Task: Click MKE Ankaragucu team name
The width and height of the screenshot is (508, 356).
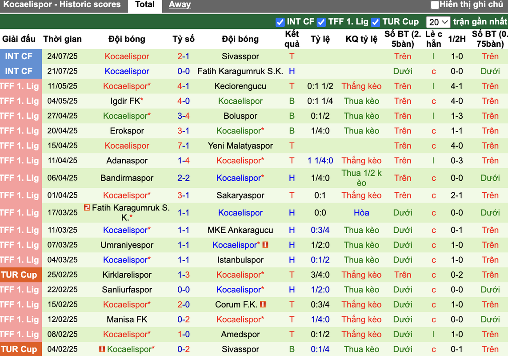Action: click(x=240, y=230)
